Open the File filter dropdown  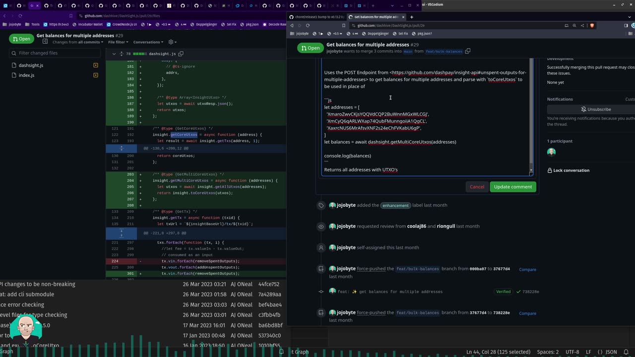[118, 42]
